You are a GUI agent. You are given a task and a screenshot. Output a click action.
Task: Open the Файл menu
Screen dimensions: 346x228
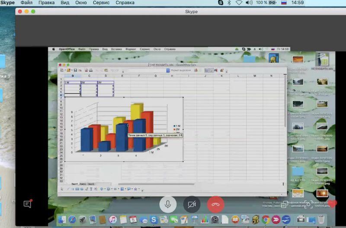26,3
